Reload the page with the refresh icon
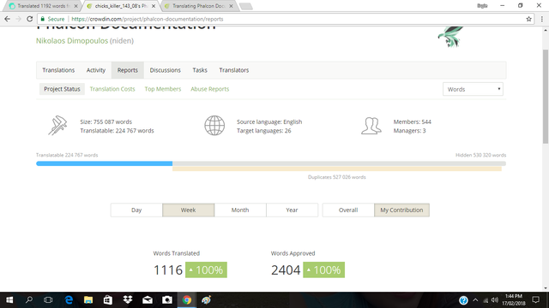 tap(30, 19)
